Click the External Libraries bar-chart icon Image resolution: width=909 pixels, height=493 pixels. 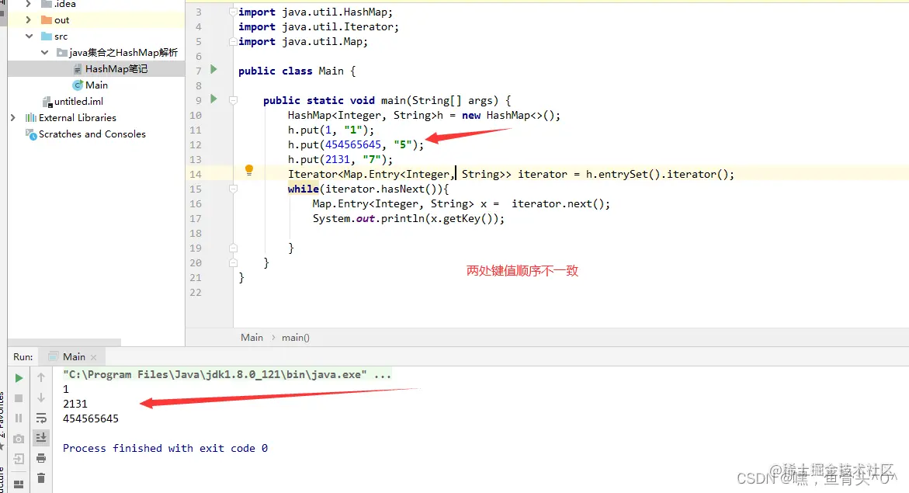pos(31,118)
